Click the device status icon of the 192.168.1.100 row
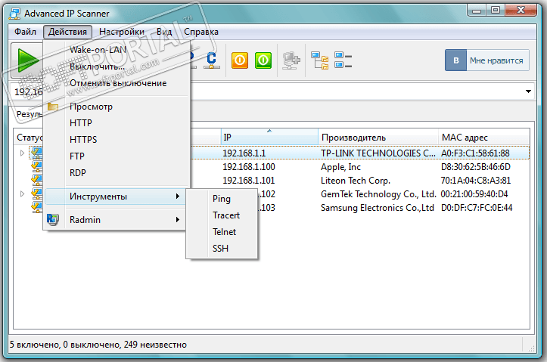 coord(36,166)
